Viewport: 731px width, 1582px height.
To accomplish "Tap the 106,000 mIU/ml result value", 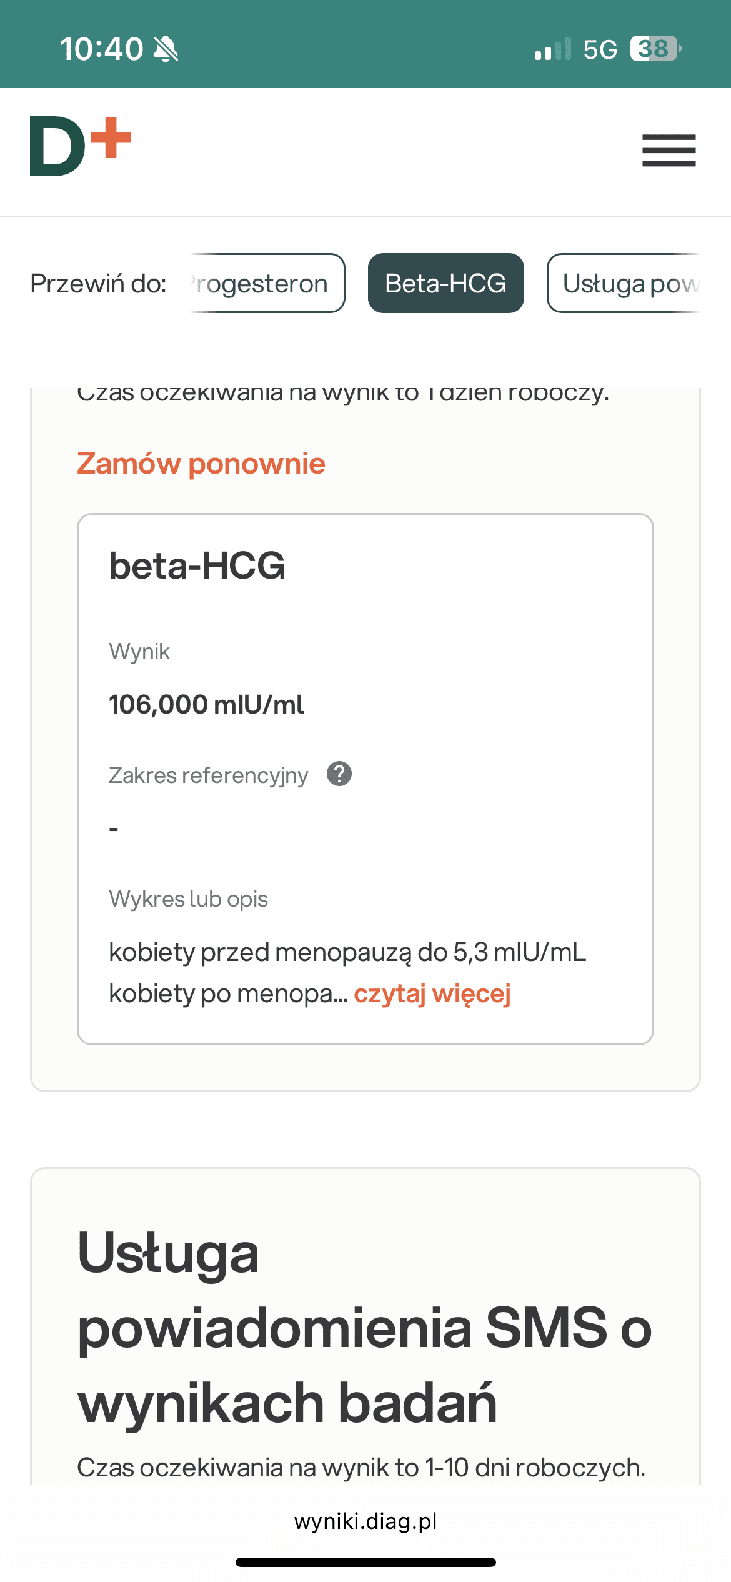I will pos(206,704).
